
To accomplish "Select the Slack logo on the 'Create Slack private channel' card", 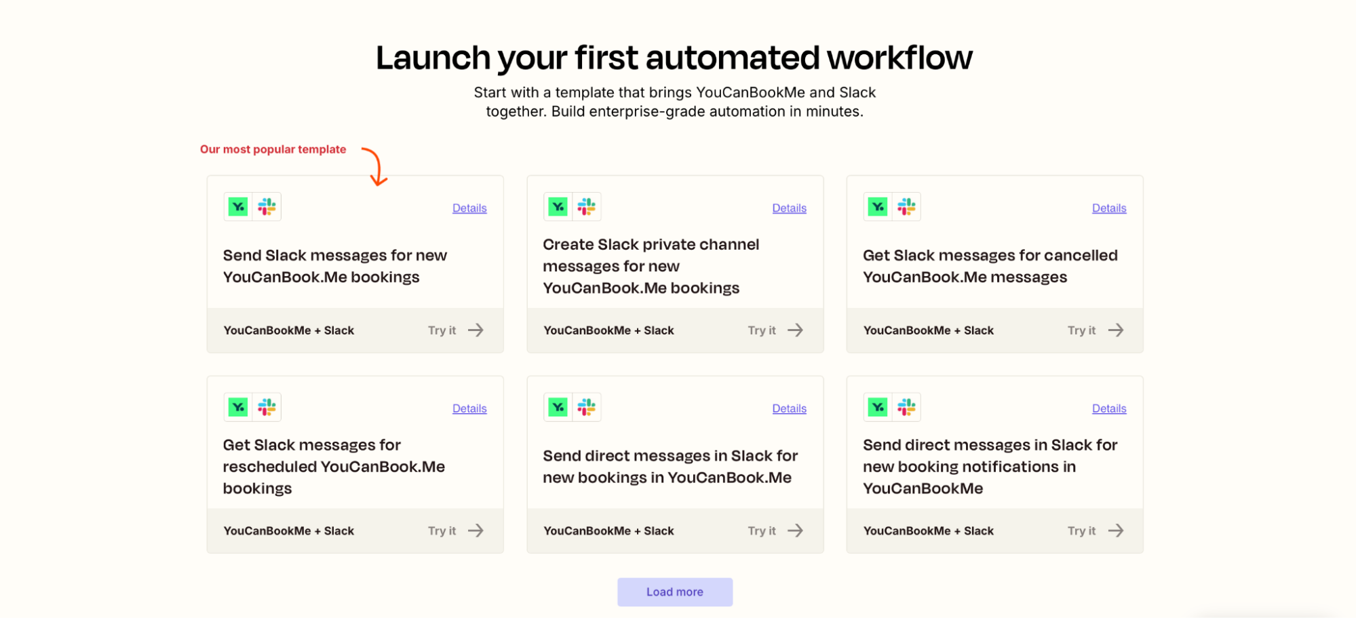I will (x=587, y=206).
